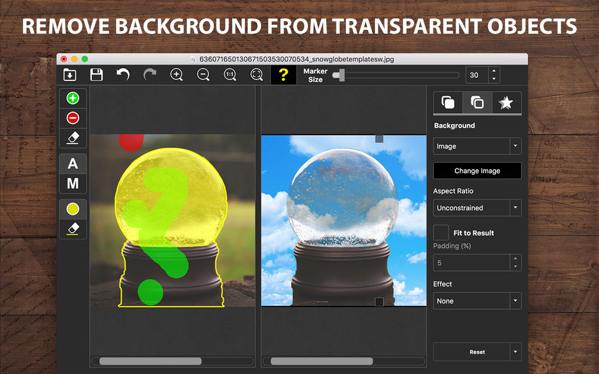Select the green plus keep-area marker tool

point(73,97)
